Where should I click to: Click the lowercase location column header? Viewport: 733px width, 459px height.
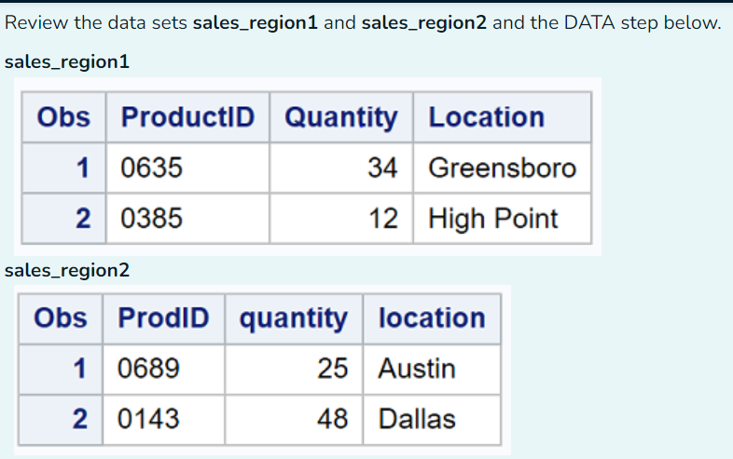pyautogui.click(x=432, y=318)
